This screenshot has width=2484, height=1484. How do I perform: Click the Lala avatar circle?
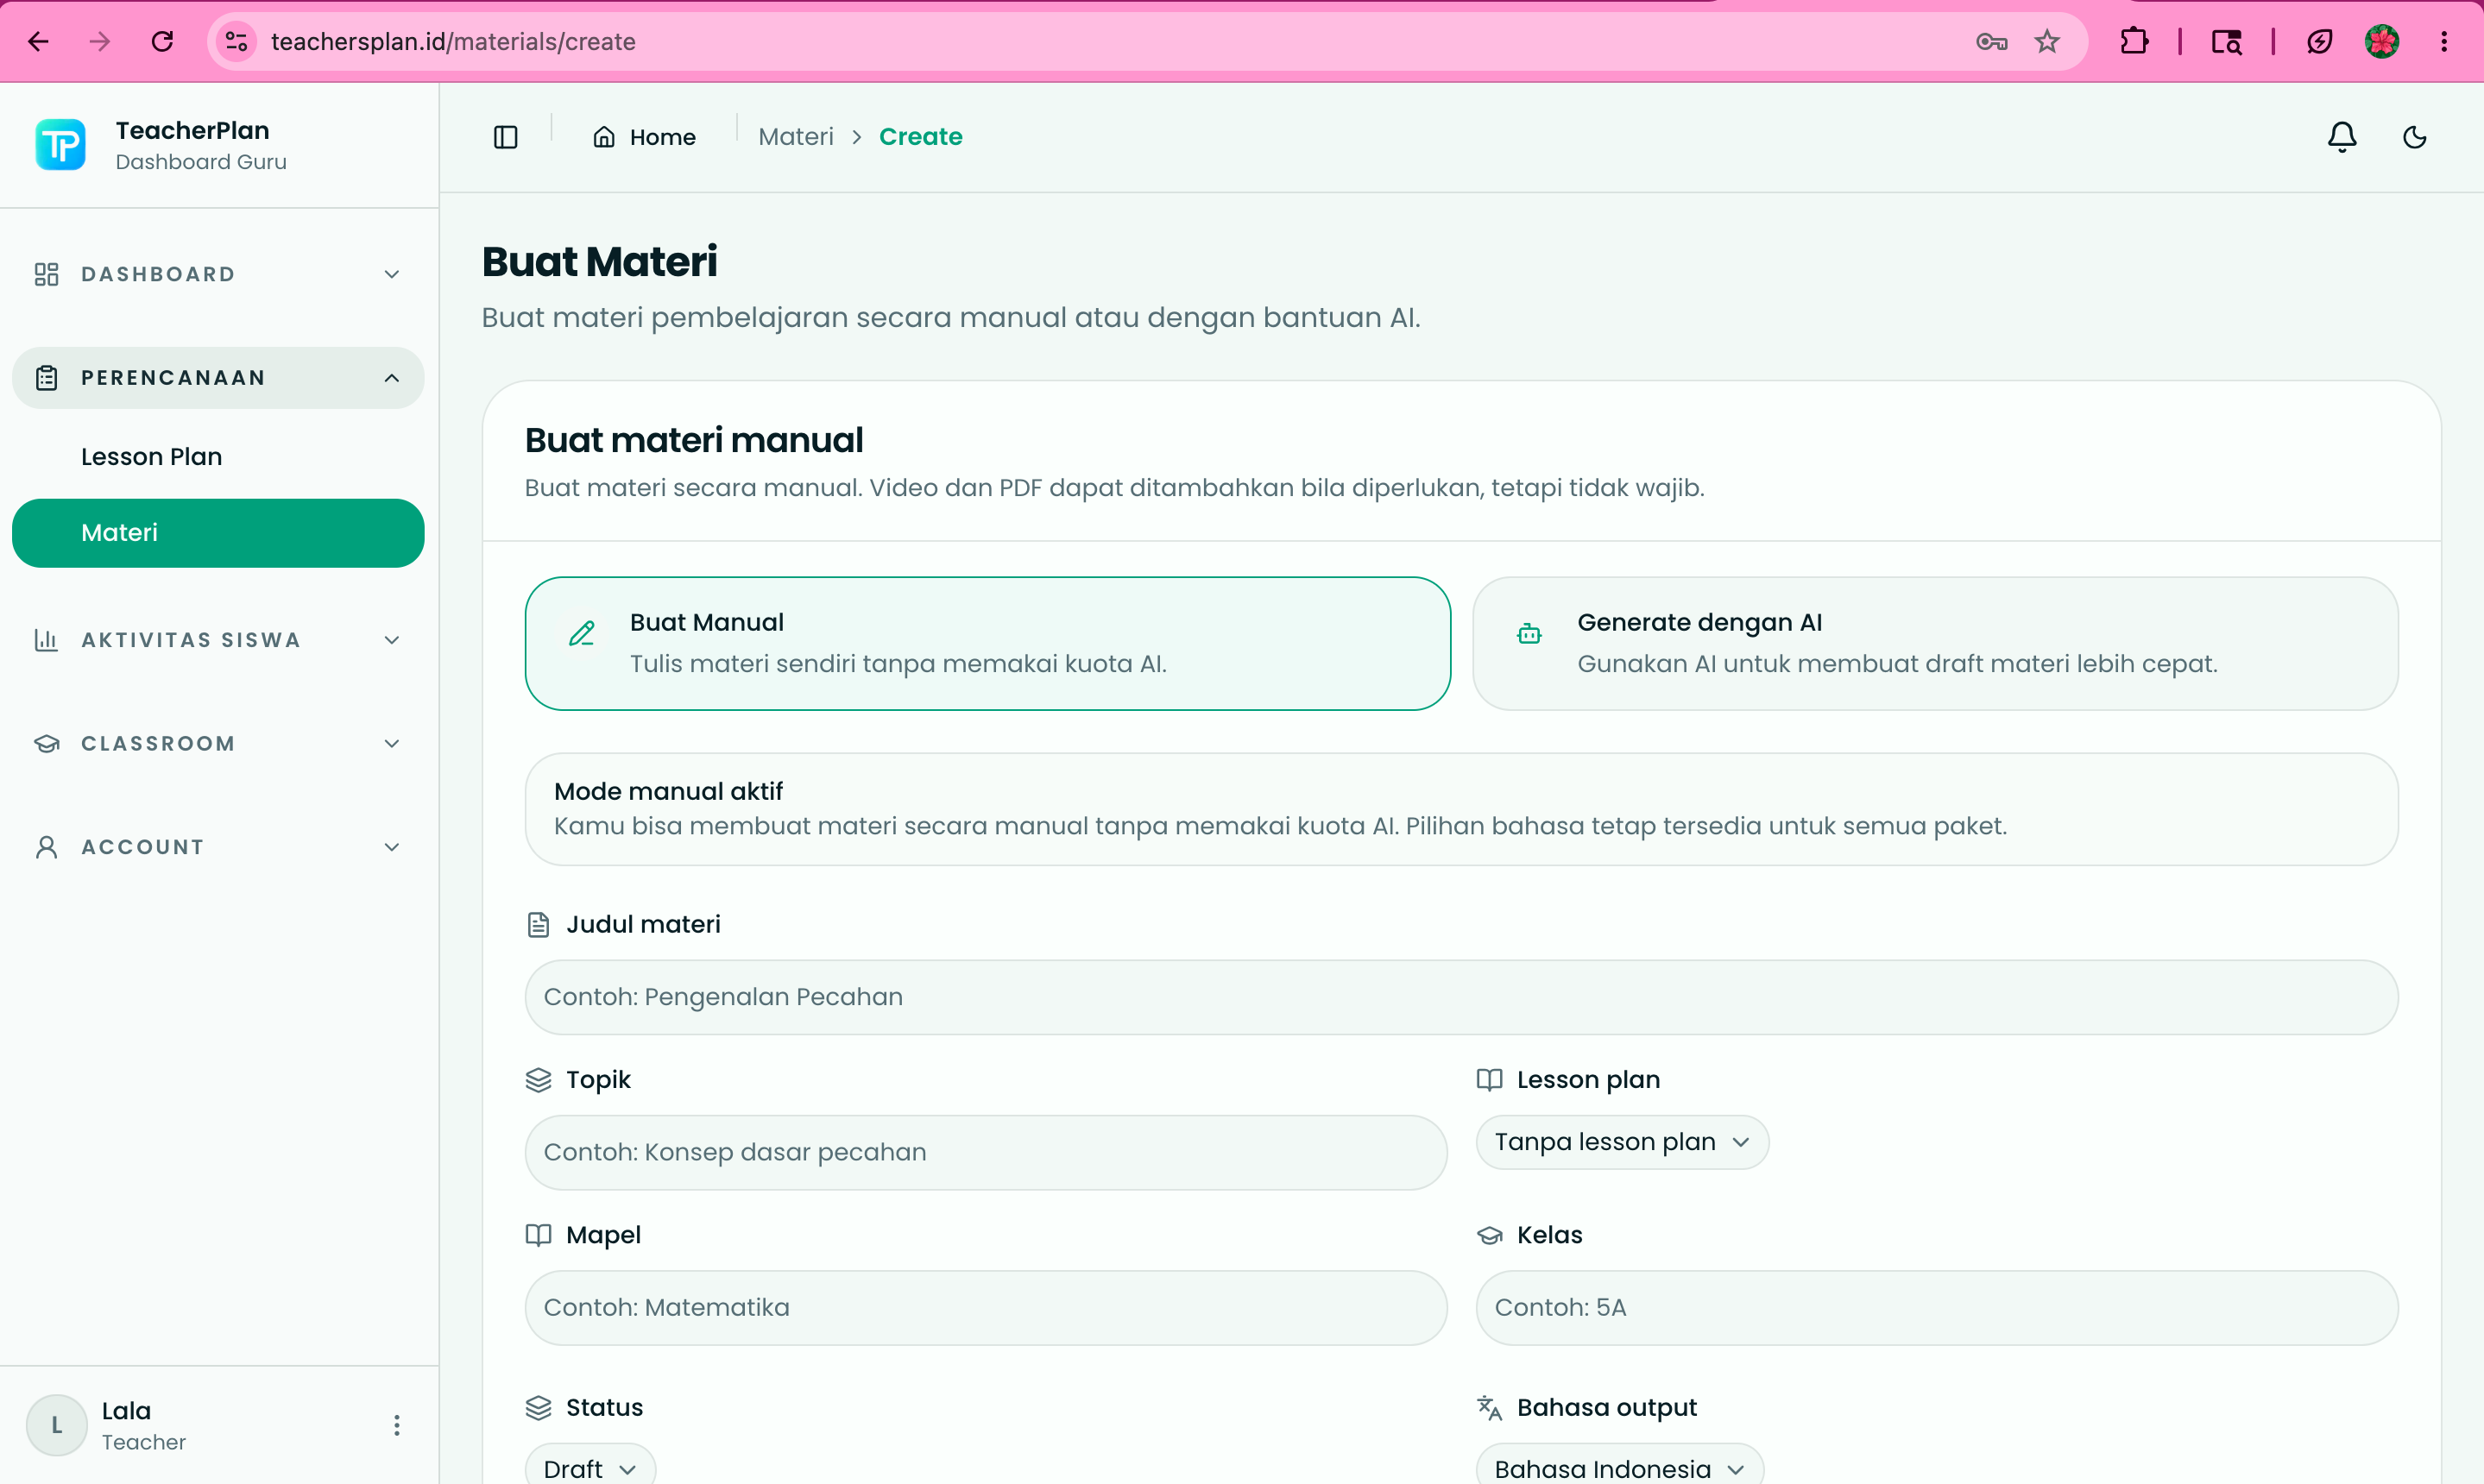point(56,1425)
